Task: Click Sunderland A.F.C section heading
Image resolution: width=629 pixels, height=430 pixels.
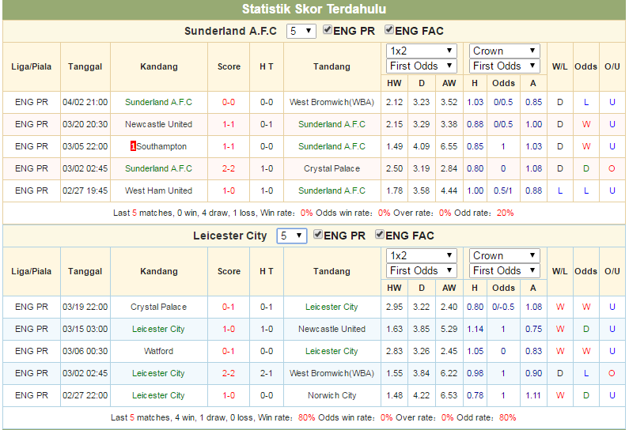Action: click(231, 32)
